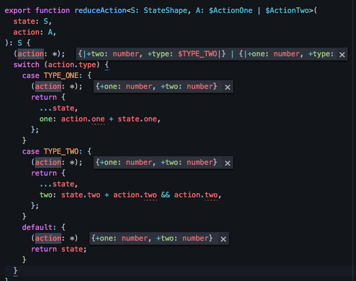Click 'return state;' statement

click(x=59, y=249)
